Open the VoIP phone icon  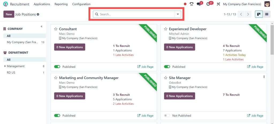[192, 4]
